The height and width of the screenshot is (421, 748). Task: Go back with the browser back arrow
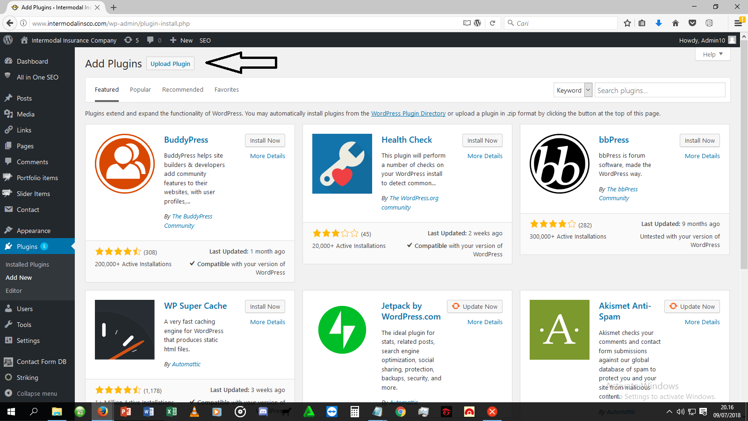pos(10,23)
